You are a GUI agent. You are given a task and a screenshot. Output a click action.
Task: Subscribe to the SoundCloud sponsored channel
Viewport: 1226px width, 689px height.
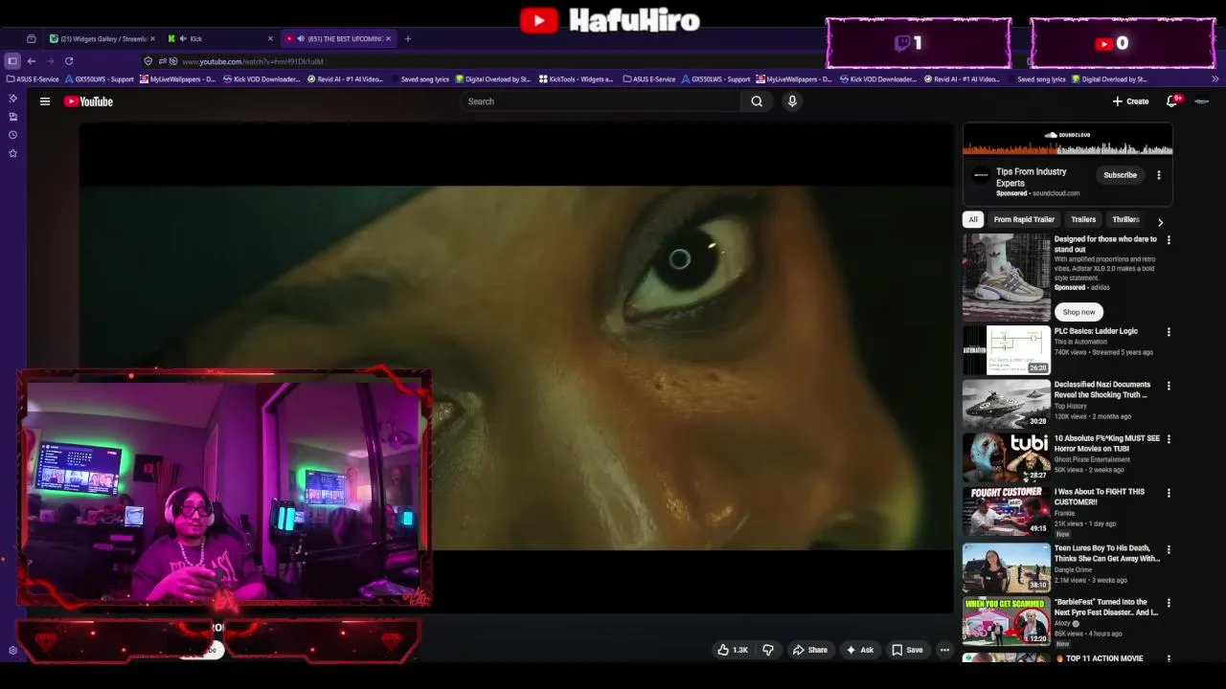(1120, 175)
